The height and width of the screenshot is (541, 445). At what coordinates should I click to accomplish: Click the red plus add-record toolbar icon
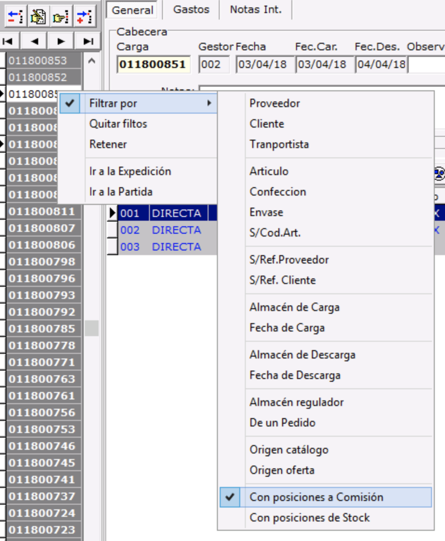(84, 17)
